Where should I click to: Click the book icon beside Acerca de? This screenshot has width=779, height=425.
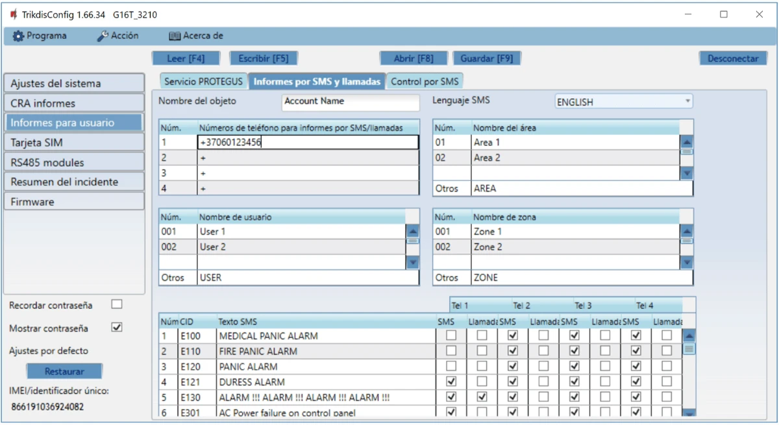tap(174, 36)
